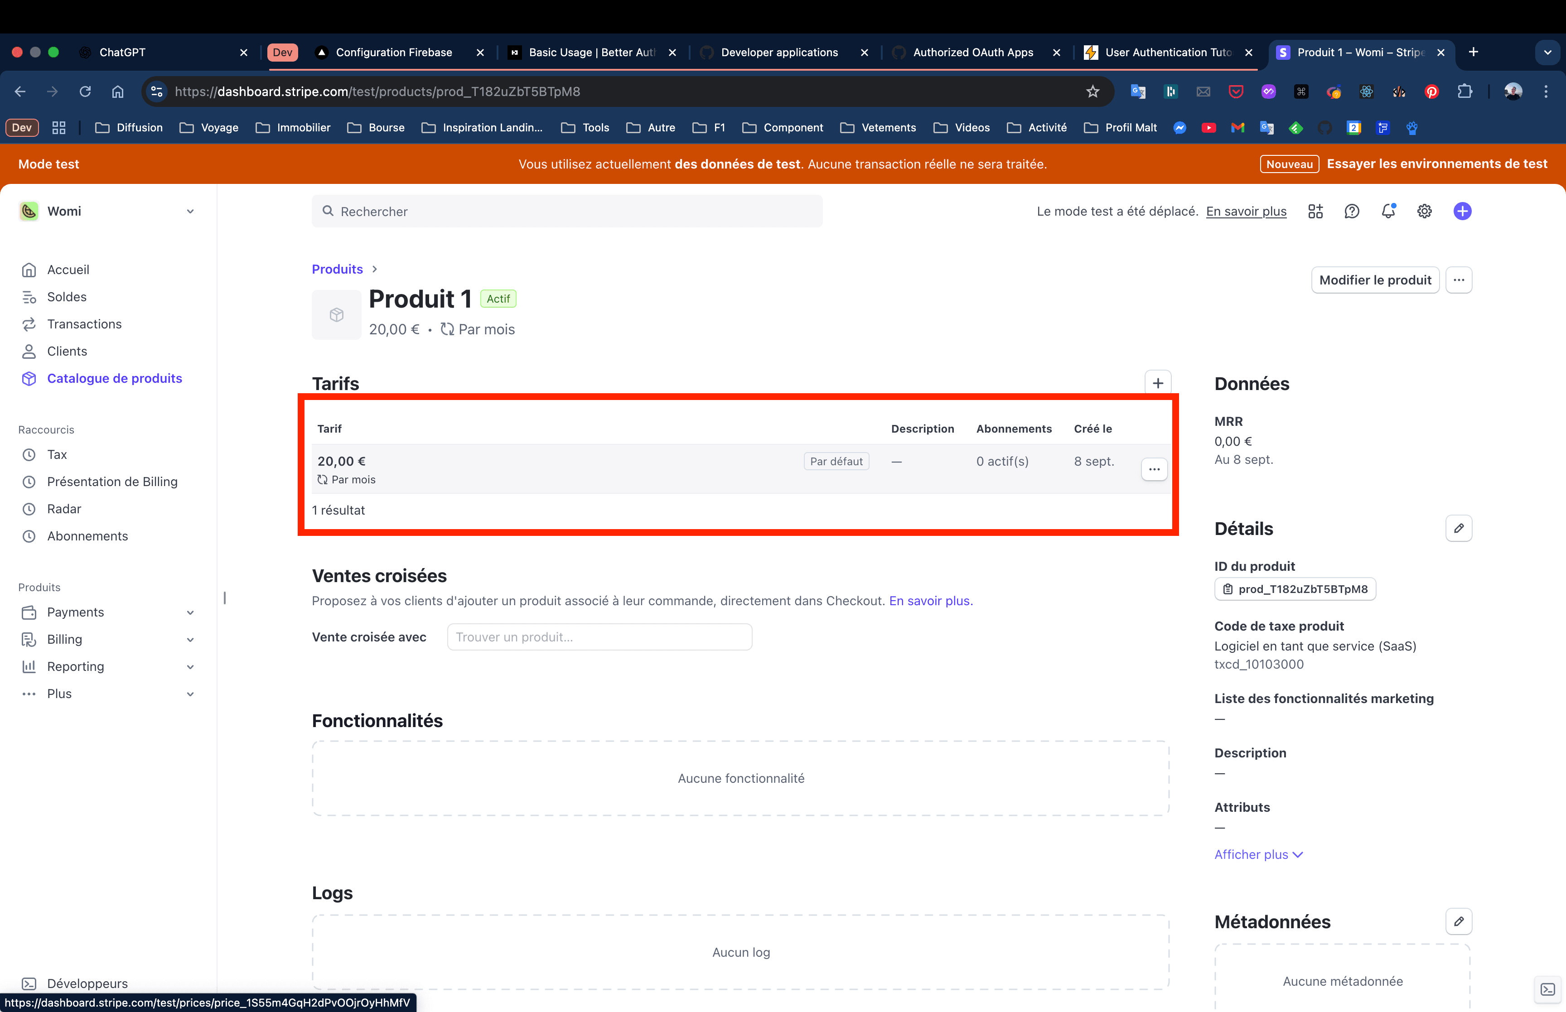Click the blue create plus button in header
The width and height of the screenshot is (1566, 1012).
pyautogui.click(x=1461, y=211)
